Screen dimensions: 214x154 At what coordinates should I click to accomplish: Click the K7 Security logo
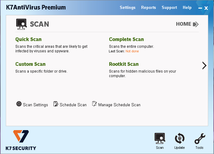click(x=21, y=140)
